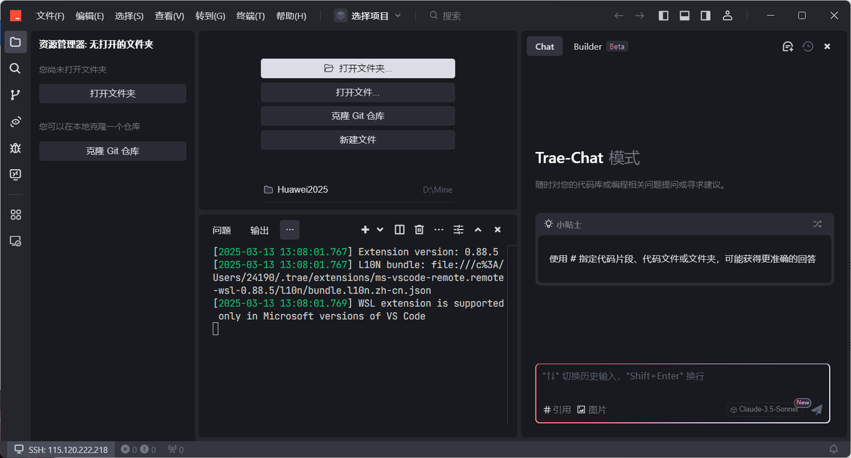Toggle the bottom panel layout icon
Image resolution: width=851 pixels, height=458 pixels.
[684, 15]
